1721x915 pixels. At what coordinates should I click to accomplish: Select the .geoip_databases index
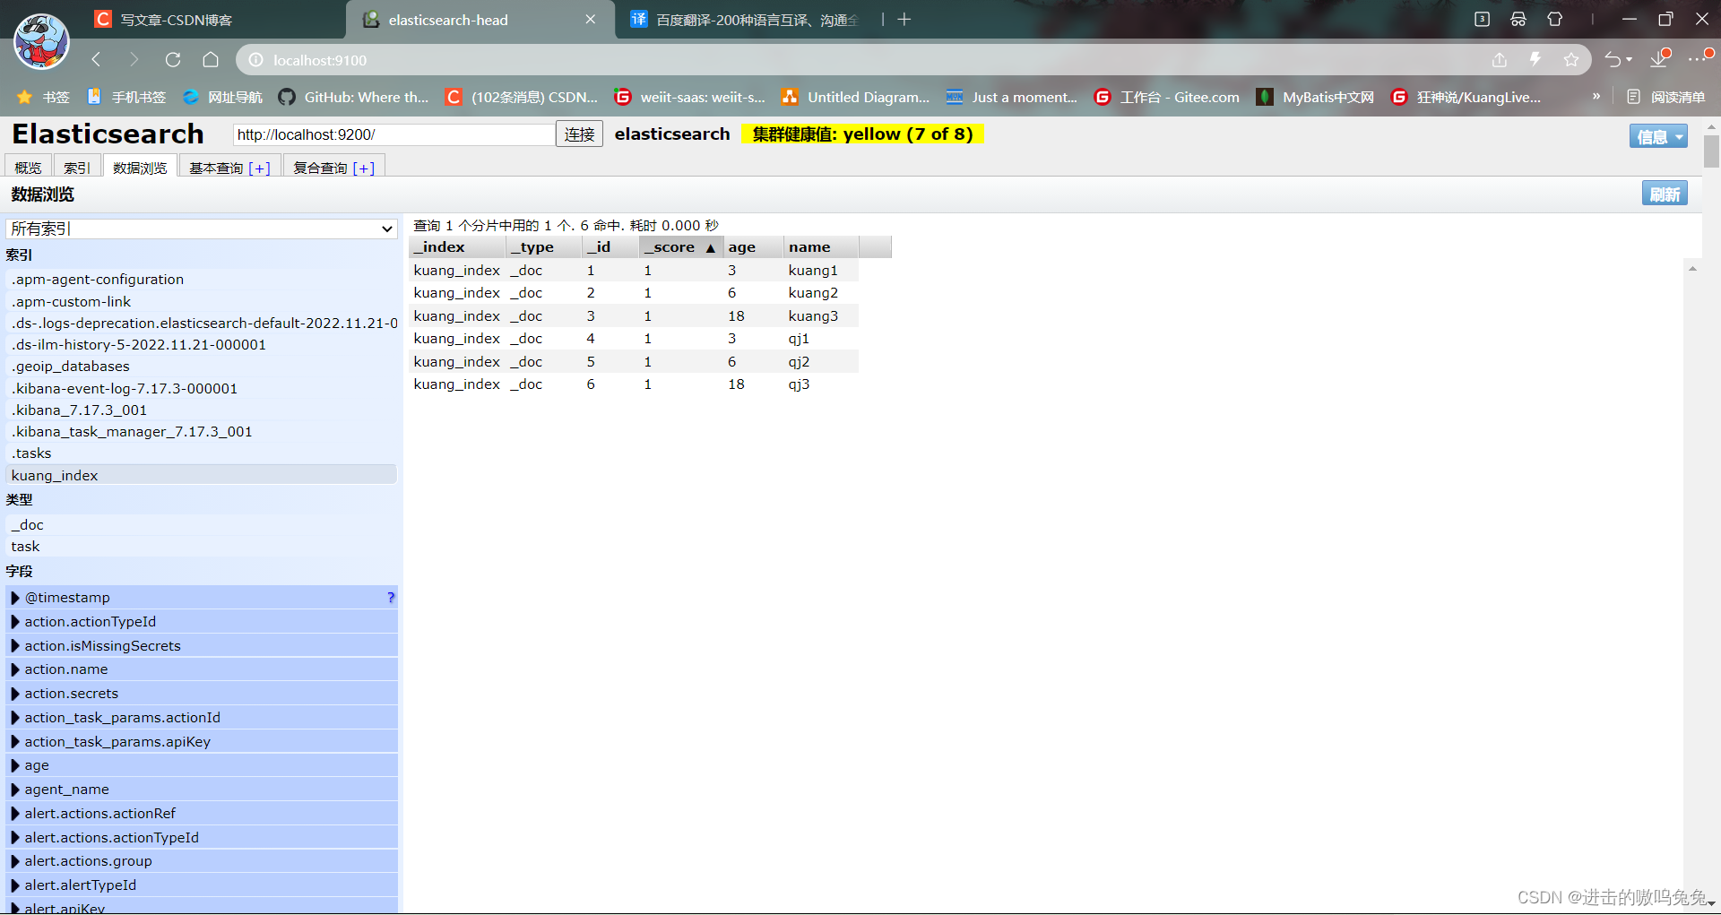tap(202, 367)
